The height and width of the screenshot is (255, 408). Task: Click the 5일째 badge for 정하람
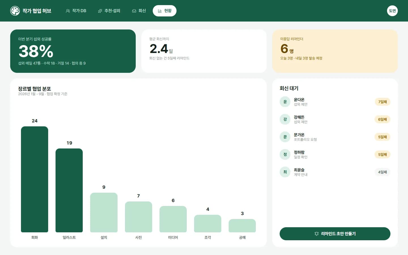tap(382, 154)
